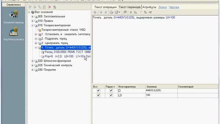Expand step 2 Подрезать торец
This screenshot has width=220, height=124.
36,39
